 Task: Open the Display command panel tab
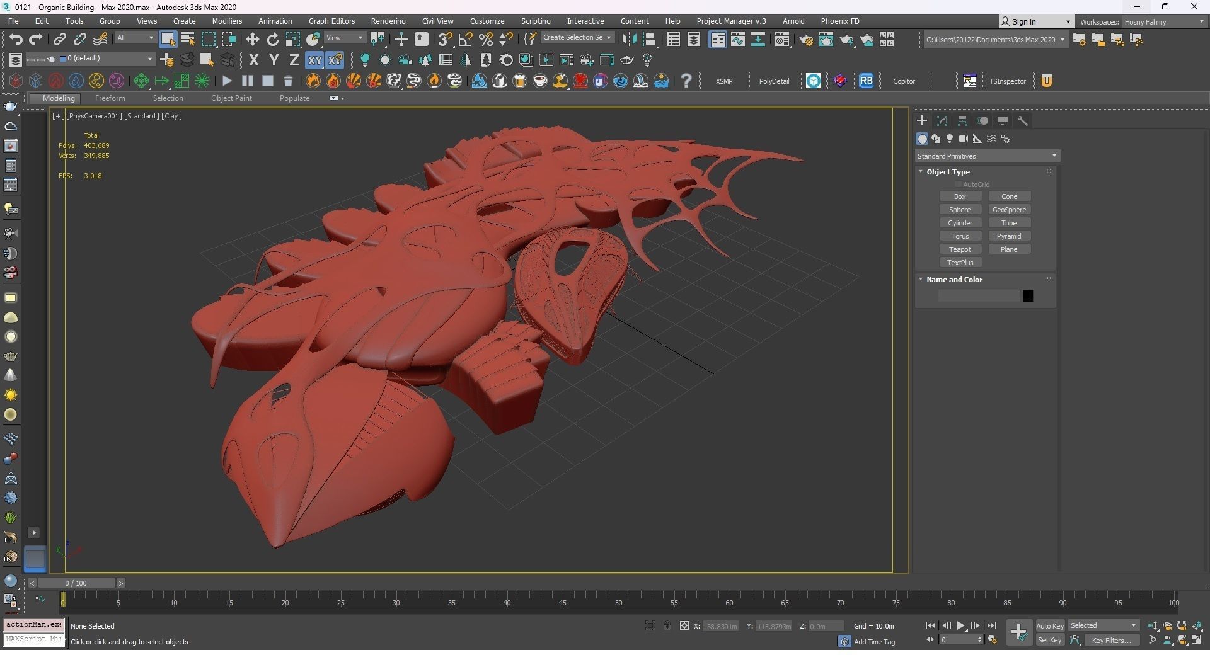[x=1003, y=120]
